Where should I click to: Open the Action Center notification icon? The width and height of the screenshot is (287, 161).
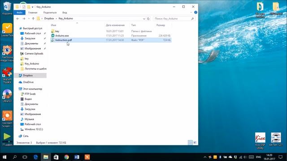click(280, 157)
